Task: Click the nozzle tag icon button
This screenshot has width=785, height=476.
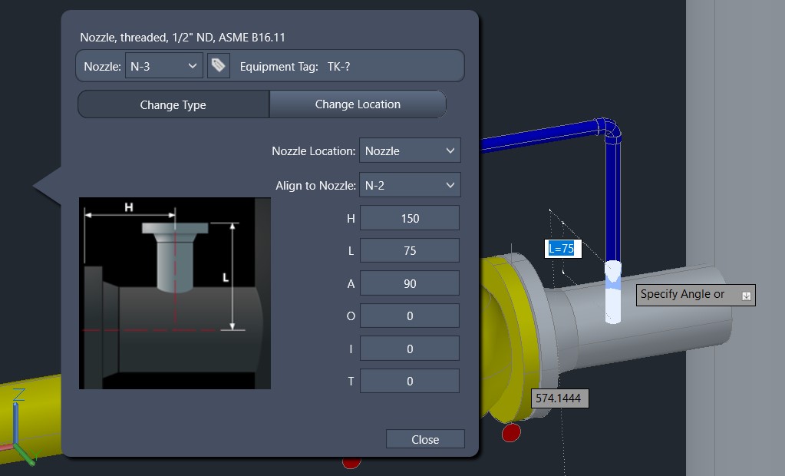Action: coord(219,65)
